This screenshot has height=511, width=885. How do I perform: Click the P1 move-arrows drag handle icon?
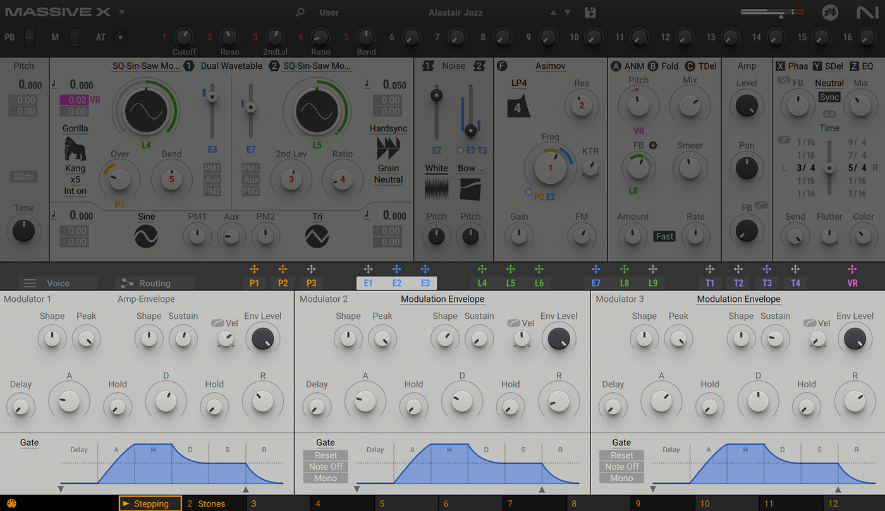coord(254,269)
